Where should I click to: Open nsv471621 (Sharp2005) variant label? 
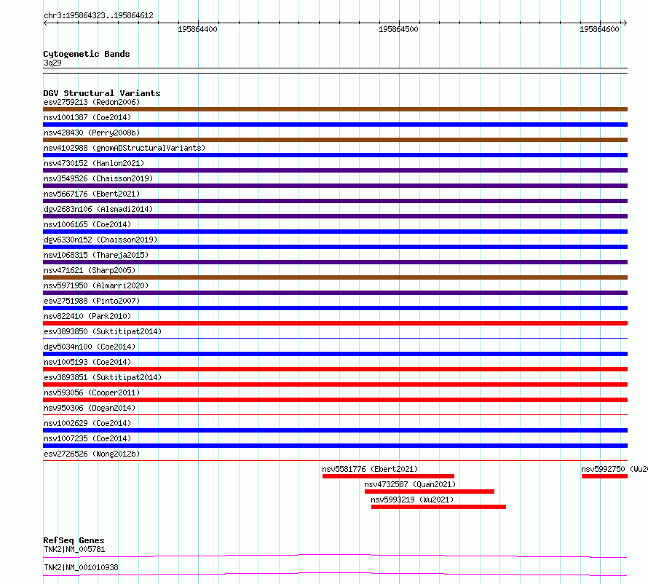tap(90, 270)
